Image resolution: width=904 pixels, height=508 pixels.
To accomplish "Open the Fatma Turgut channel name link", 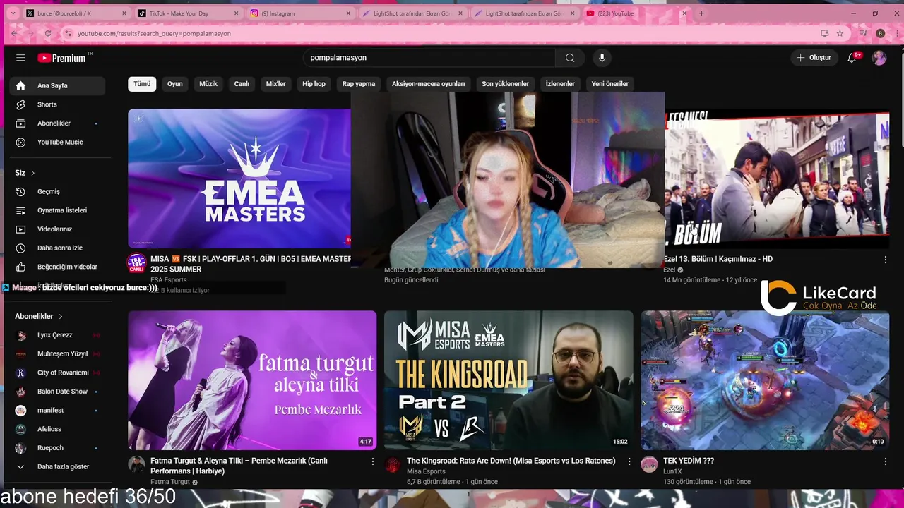I will (x=170, y=482).
